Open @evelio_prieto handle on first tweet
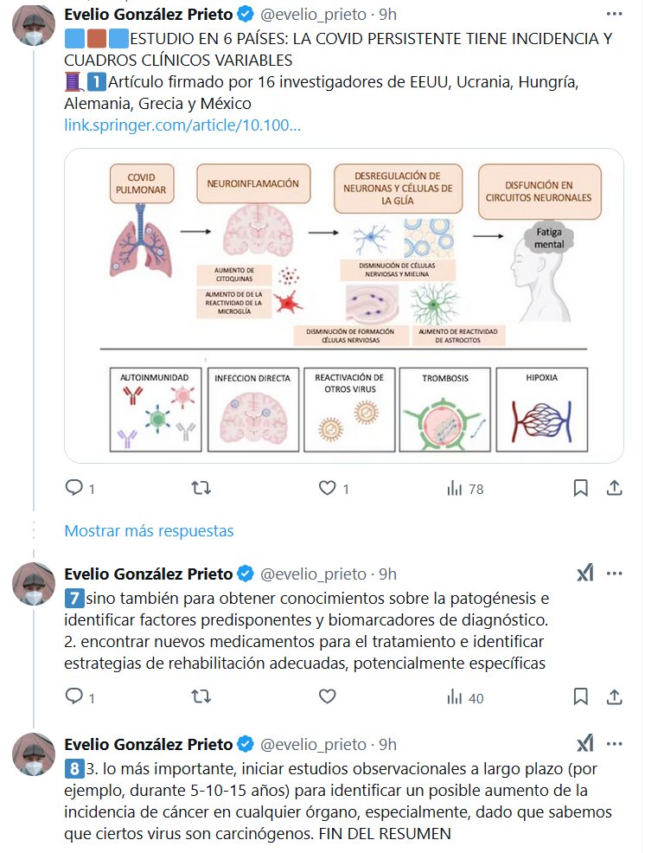This screenshot has width=645, height=853. 314,14
